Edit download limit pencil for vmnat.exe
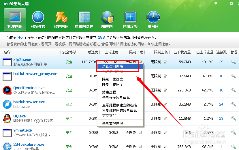 [140, 133]
